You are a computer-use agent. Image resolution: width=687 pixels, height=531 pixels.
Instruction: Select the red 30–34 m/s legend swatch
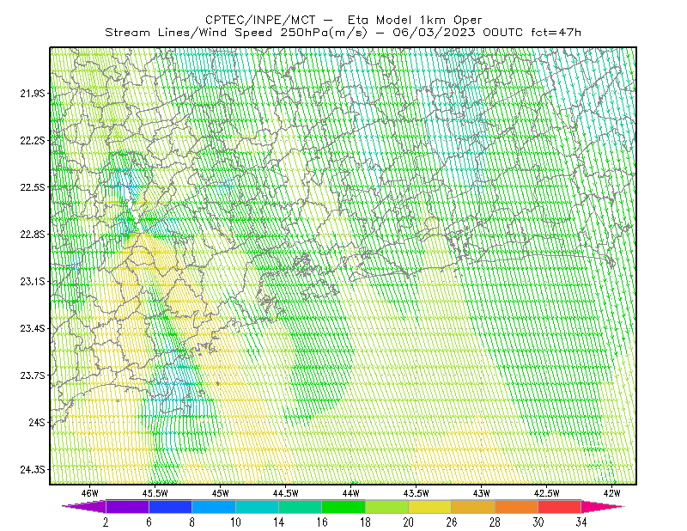560,506
